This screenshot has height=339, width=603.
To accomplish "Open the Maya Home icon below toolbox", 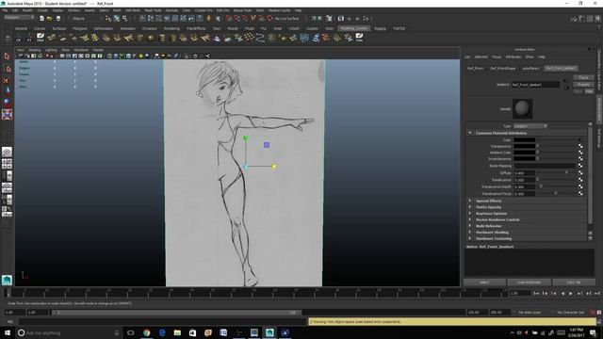I will 7,281.
